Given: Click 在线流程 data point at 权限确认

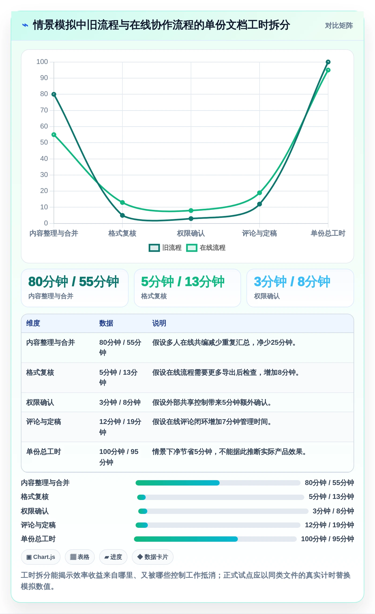Looking at the screenshot, I should [x=191, y=210].
